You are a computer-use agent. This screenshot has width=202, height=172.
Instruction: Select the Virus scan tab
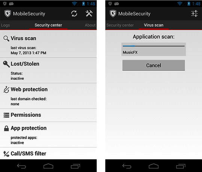pyautogui.click(x=154, y=25)
